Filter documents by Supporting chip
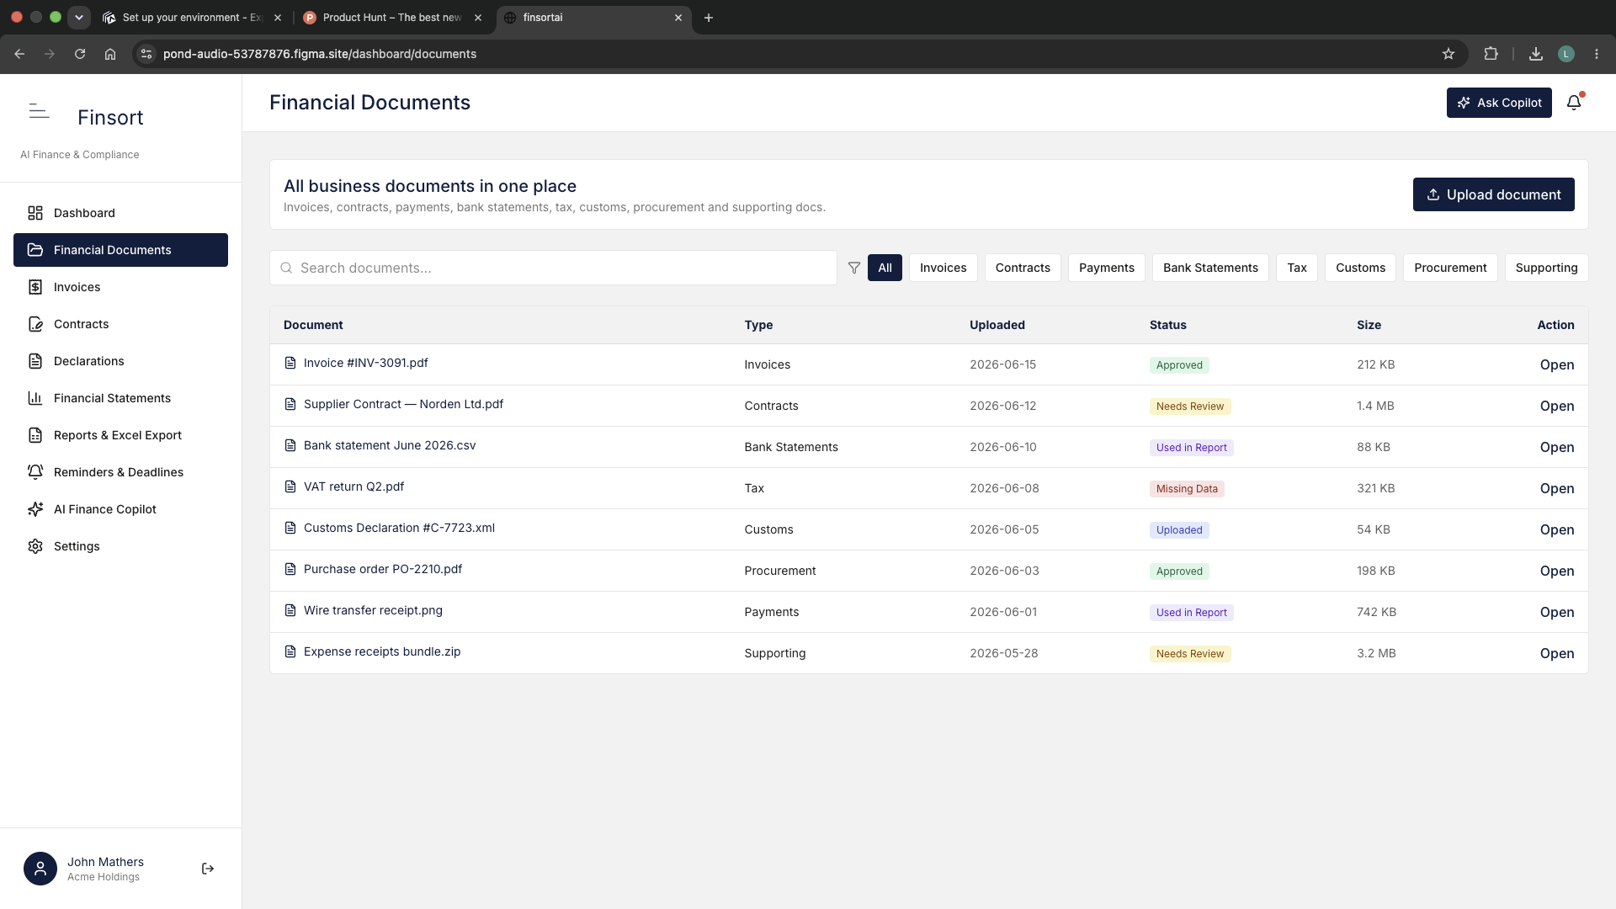Screen dimensions: 1616x909 [x=1546, y=268]
